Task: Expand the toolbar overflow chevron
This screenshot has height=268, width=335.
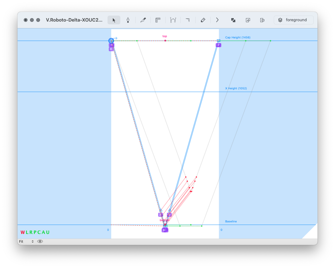Action: click(x=217, y=20)
